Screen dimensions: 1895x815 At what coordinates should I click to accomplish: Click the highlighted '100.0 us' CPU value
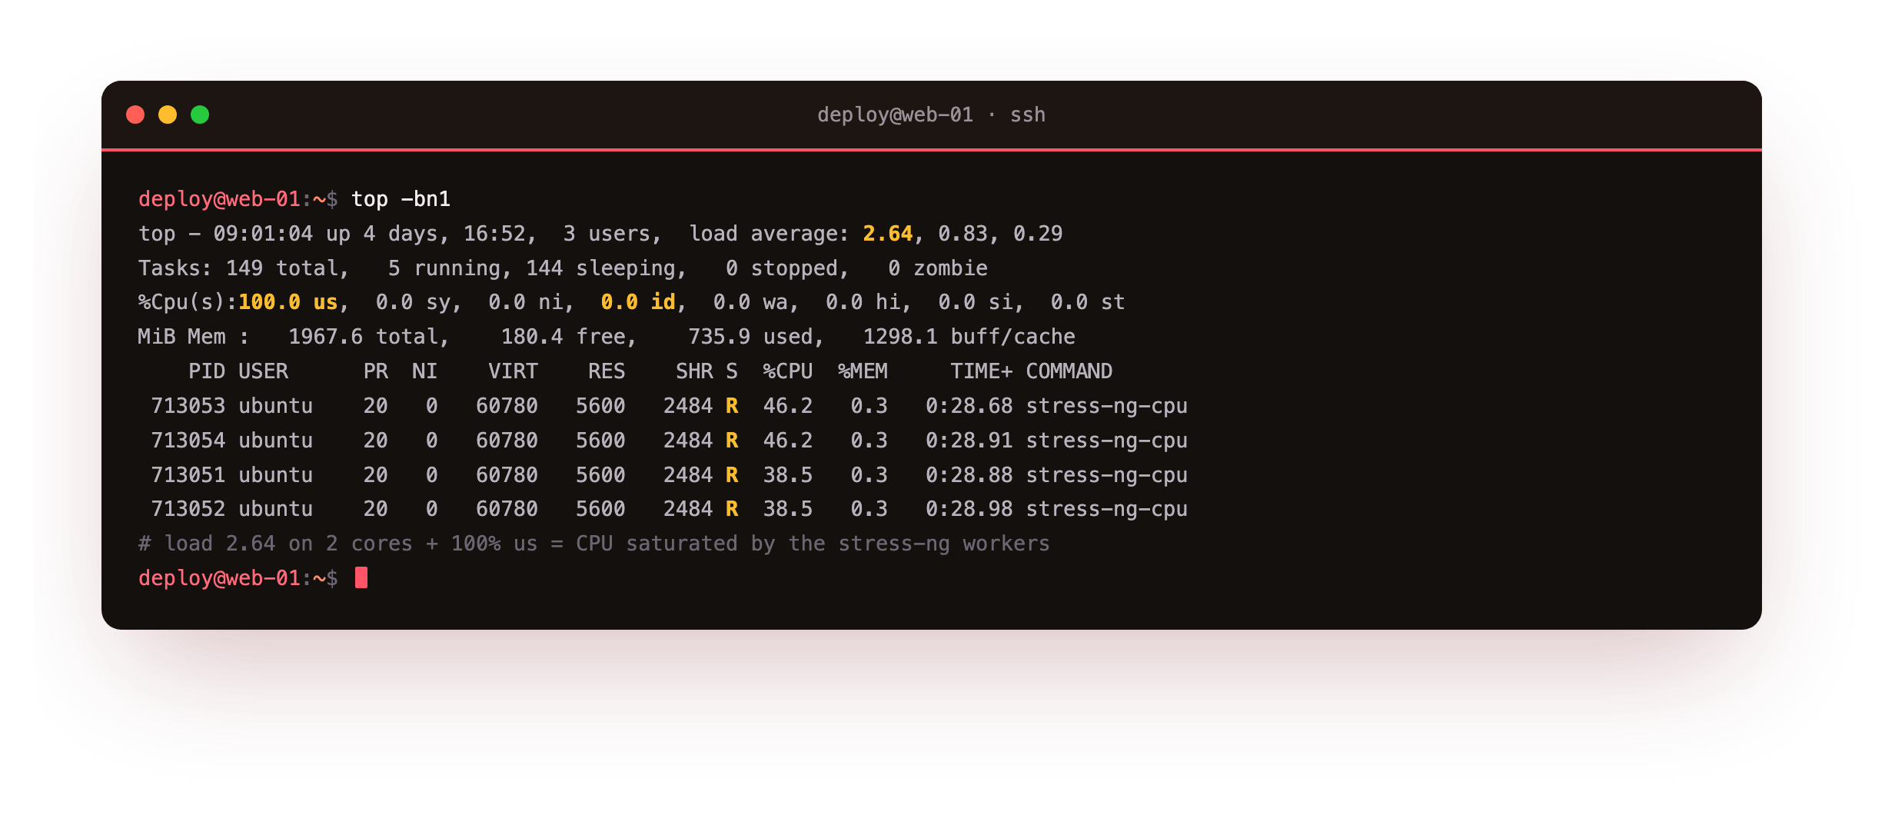pos(288,302)
